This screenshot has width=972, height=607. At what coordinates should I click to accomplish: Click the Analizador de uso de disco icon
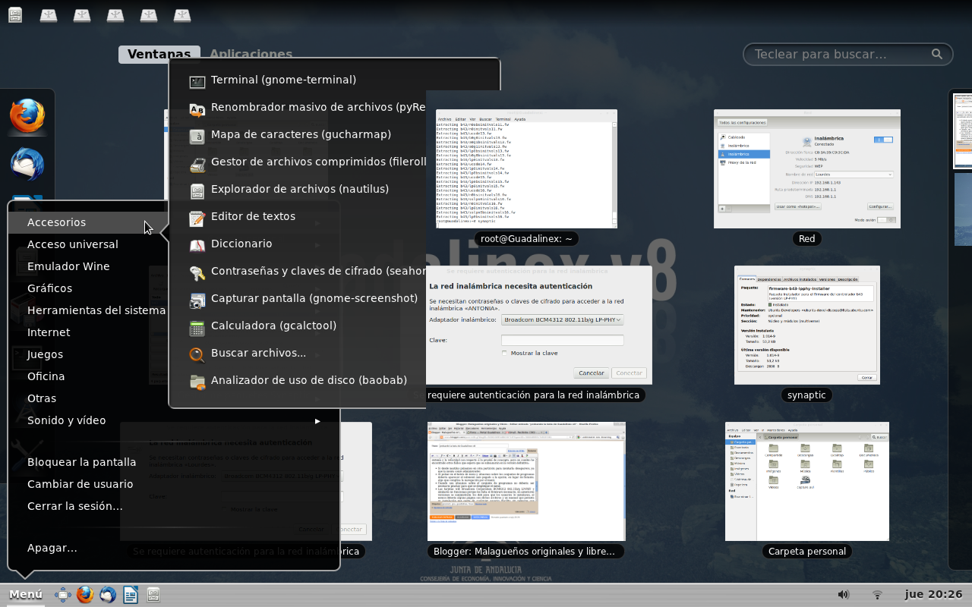197,381
